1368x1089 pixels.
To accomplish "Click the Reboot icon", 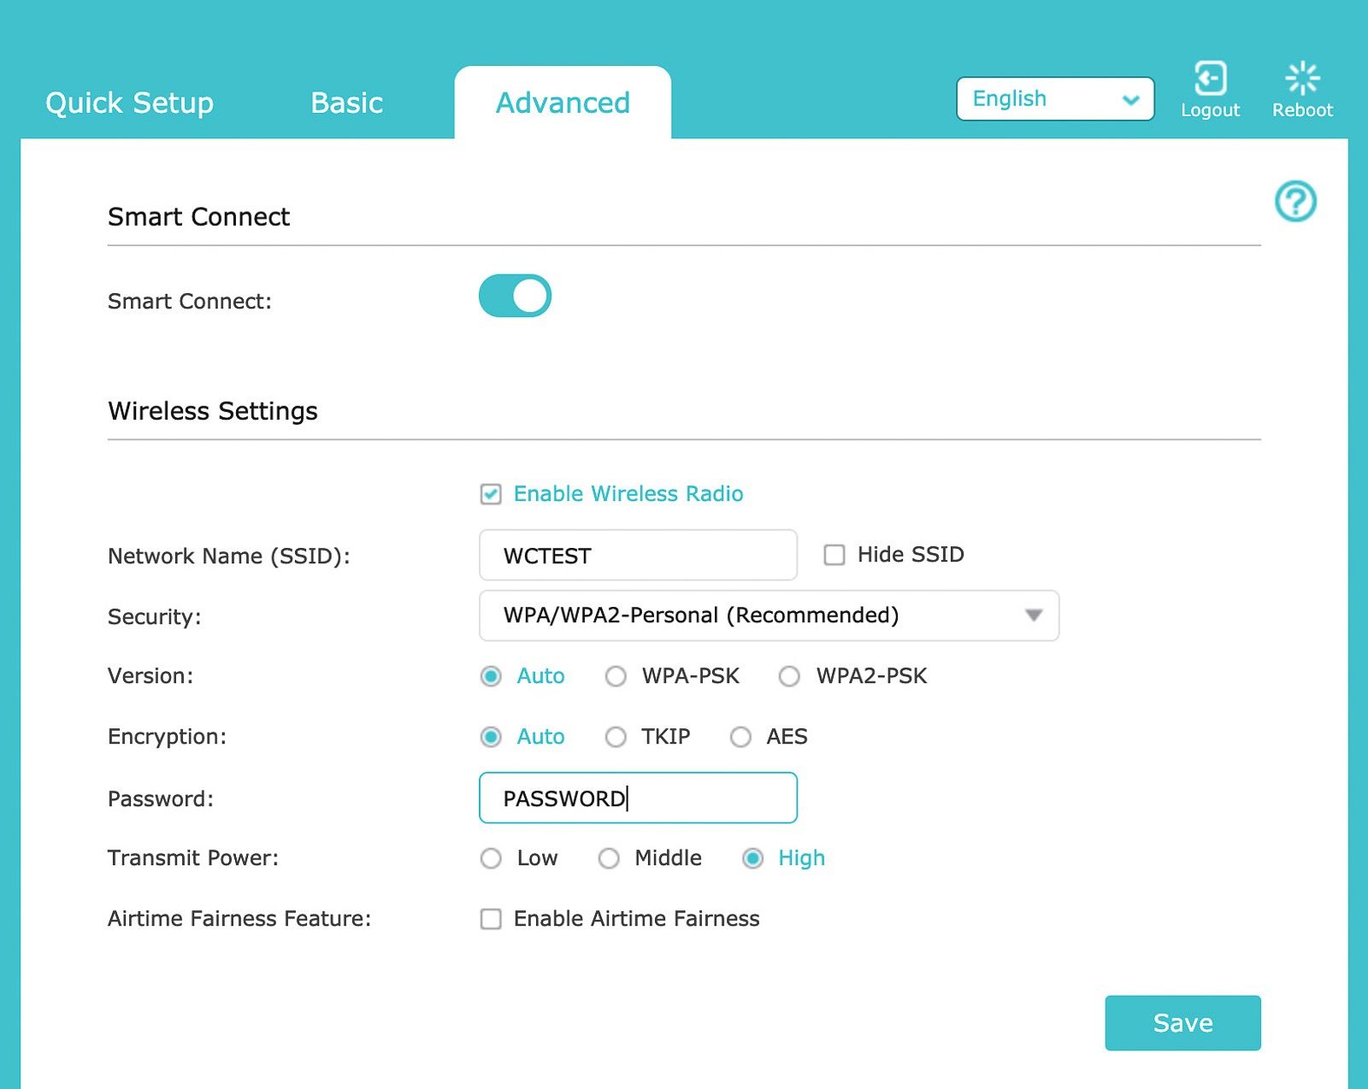I will point(1302,78).
